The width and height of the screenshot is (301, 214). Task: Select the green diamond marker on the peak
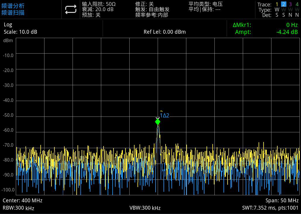click(x=158, y=122)
